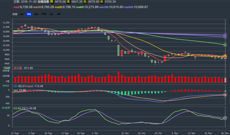The image size is (230, 135).
Task: Click green ma60 triangle marker at line end
Action: coord(225,45)
